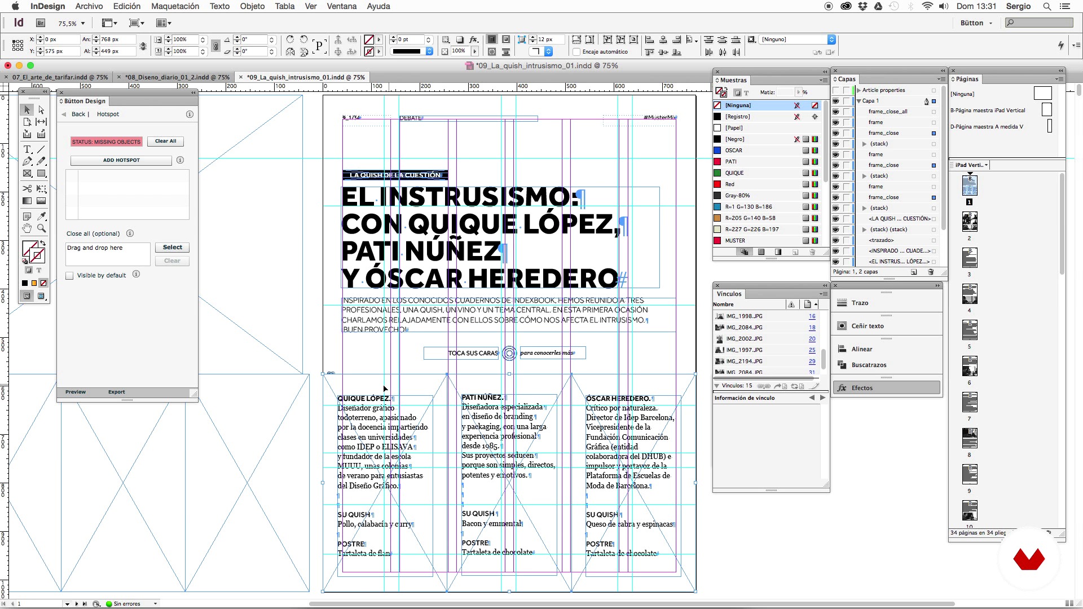Select the Selection tool arrow
Screen dimensions: 1083x609
(27, 110)
